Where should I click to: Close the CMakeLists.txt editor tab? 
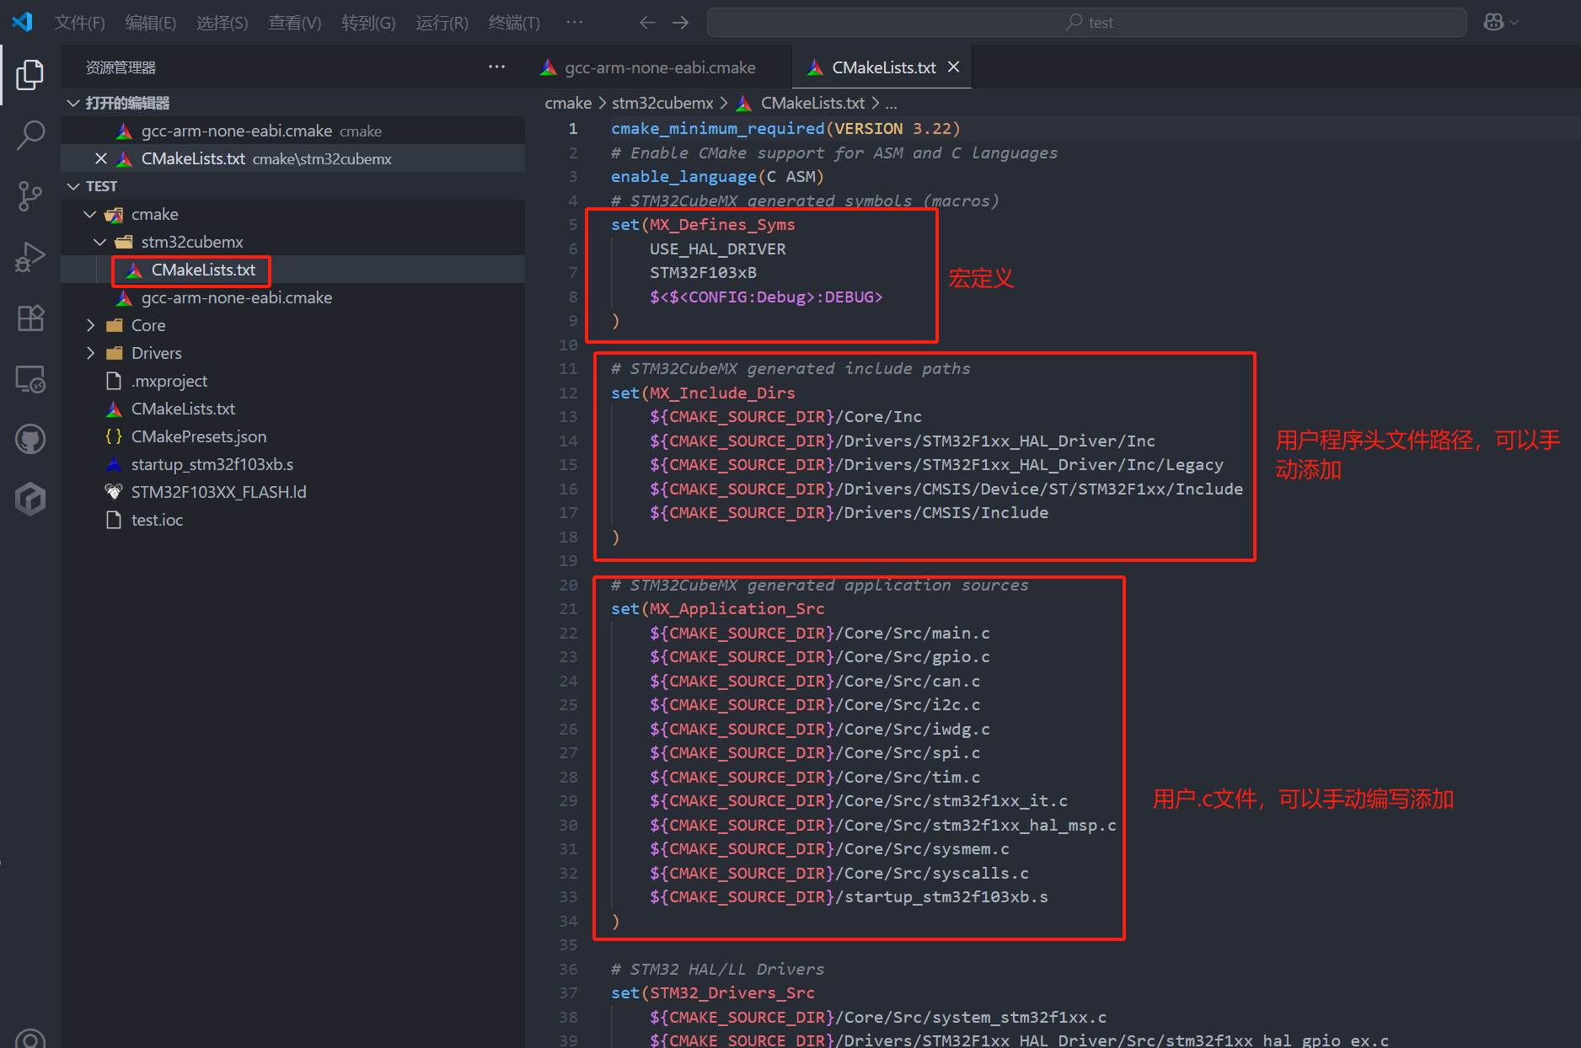coord(953,67)
